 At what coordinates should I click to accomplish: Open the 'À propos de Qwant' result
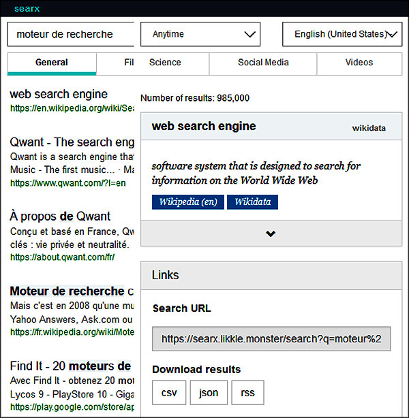pos(60,216)
